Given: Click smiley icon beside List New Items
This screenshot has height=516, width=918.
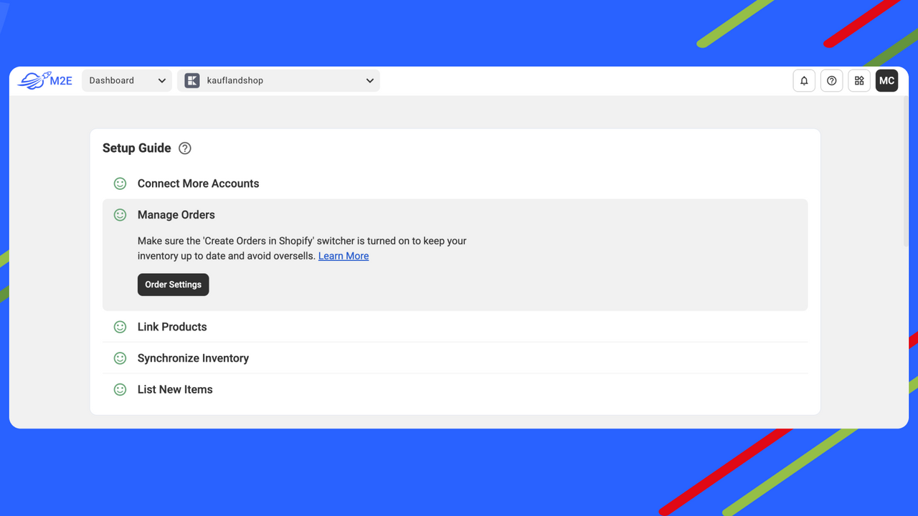Looking at the screenshot, I should coord(120,390).
